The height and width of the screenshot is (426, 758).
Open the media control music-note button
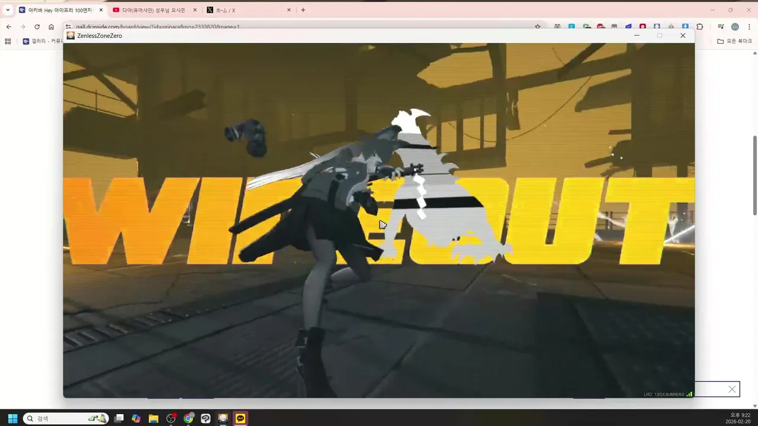click(x=721, y=27)
